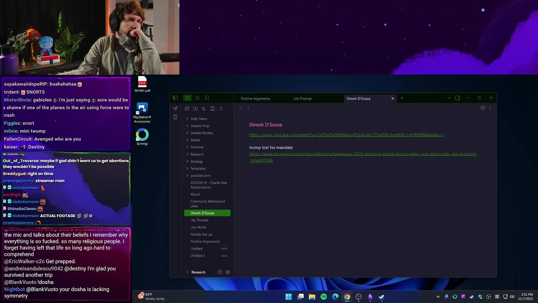538x303 pixels.
Task: Open the Obsidian search pane
Action: point(197,98)
